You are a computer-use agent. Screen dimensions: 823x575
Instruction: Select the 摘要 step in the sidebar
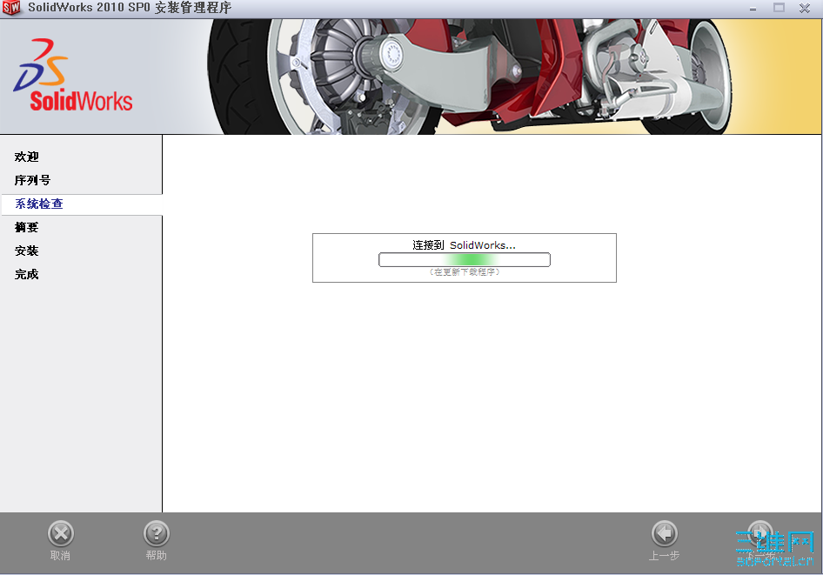[x=27, y=227]
